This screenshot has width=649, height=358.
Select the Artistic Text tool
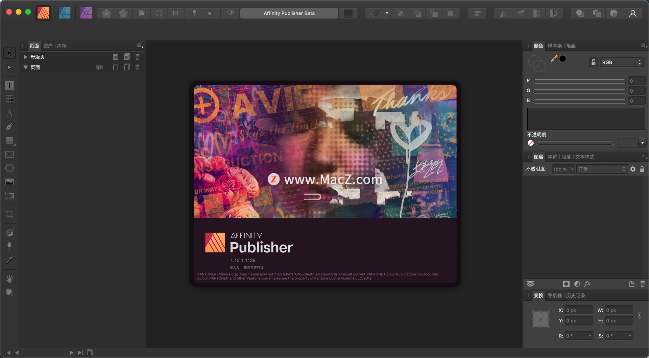(x=9, y=113)
